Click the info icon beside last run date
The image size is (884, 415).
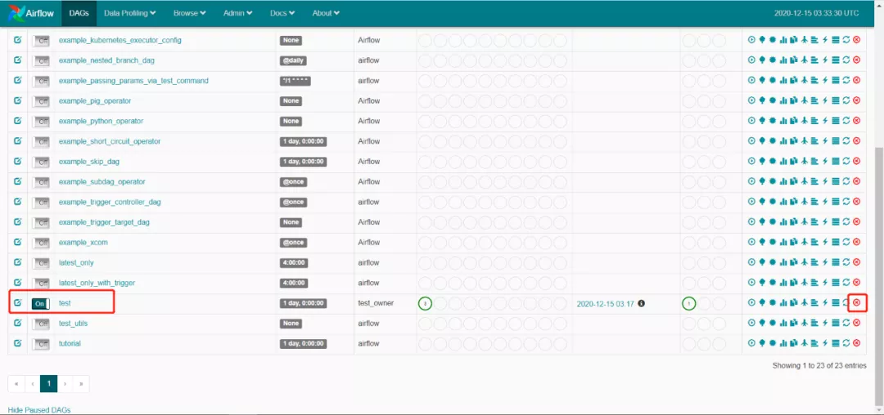[x=641, y=303]
